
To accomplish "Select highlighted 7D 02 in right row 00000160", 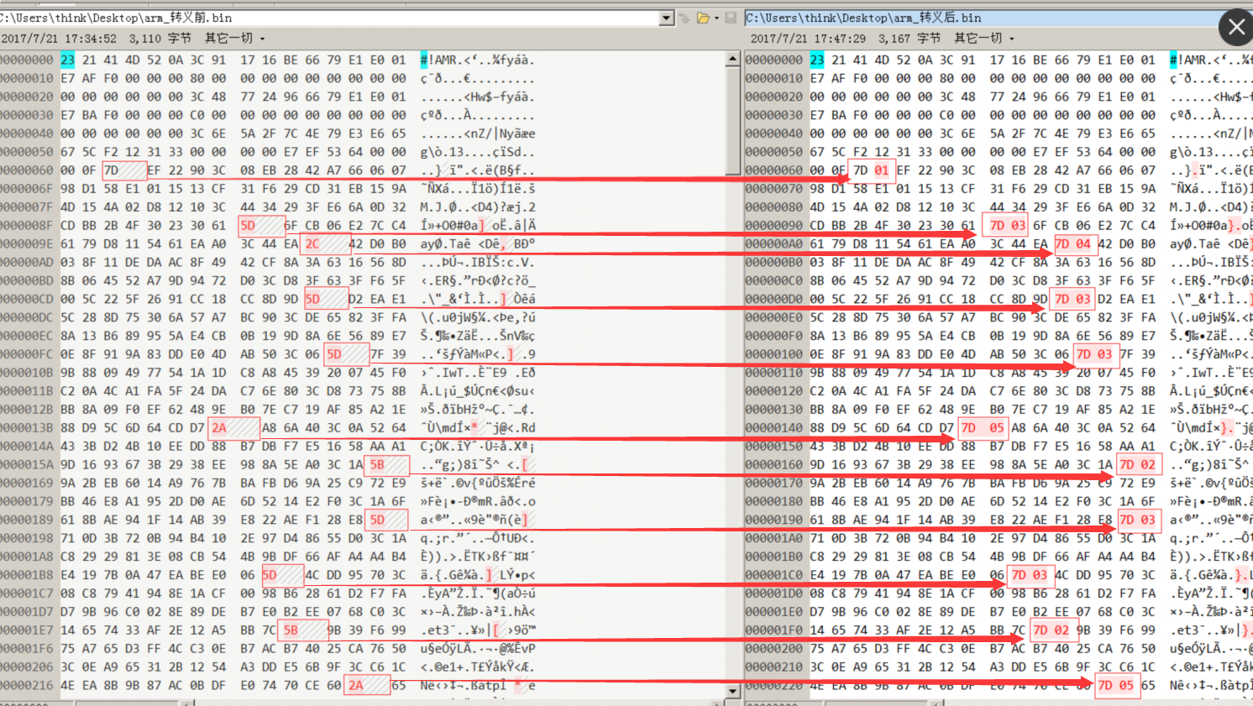I will (x=1138, y=464).
